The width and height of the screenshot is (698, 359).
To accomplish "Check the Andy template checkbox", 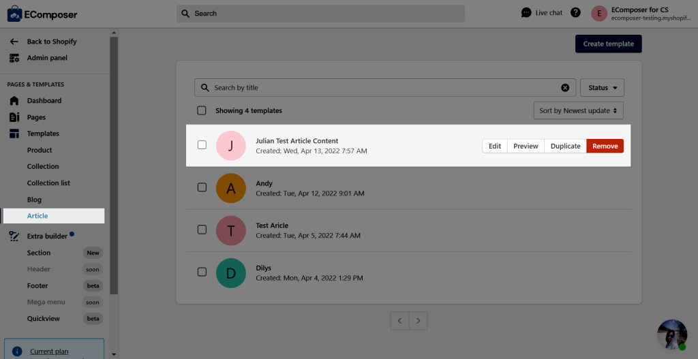I will click(202, 187).
